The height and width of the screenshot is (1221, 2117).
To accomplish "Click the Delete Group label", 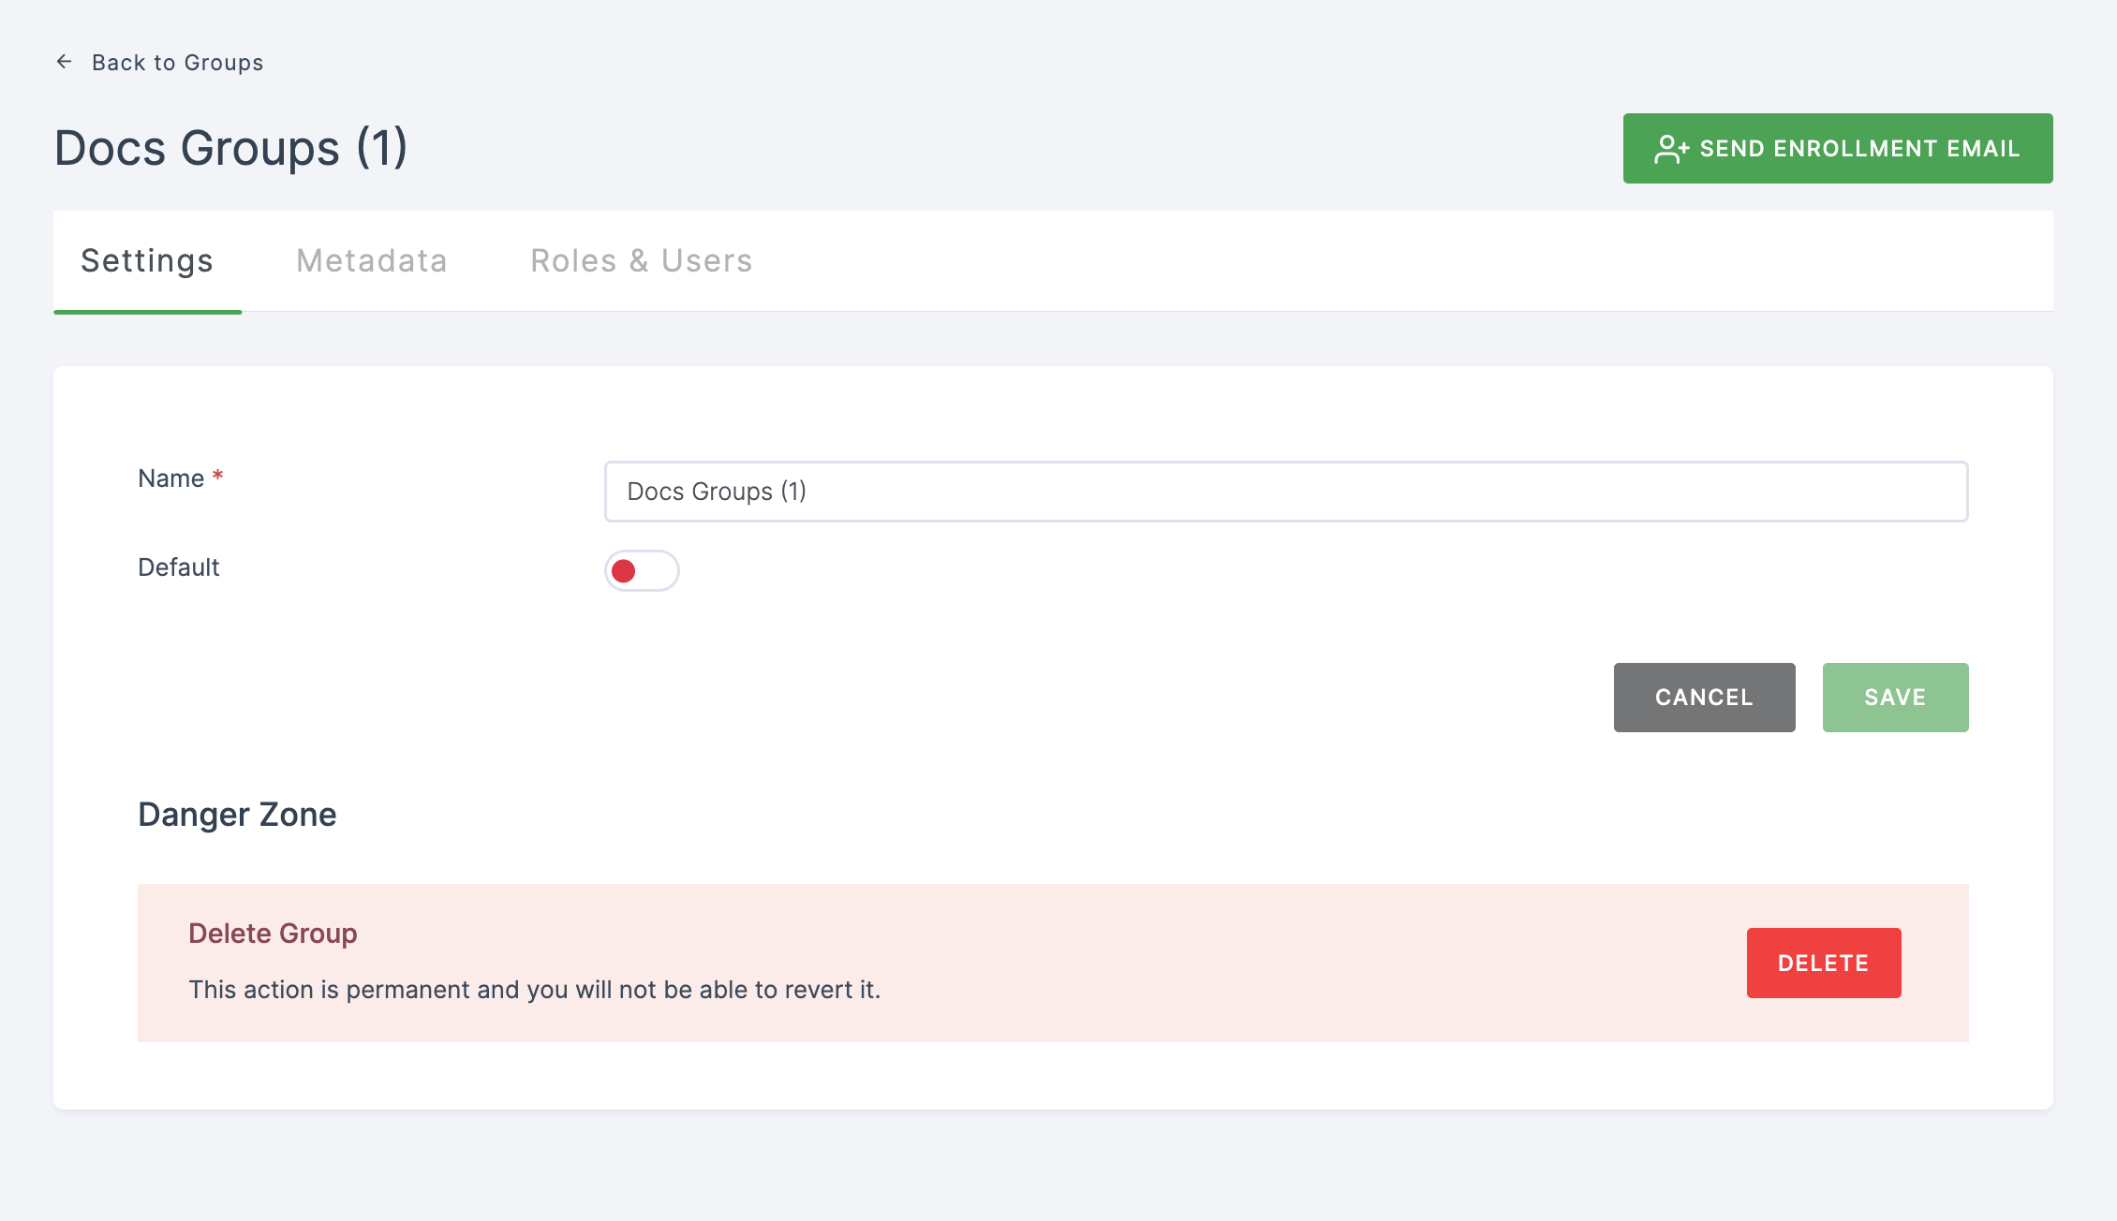I will (x=273, y=934).
